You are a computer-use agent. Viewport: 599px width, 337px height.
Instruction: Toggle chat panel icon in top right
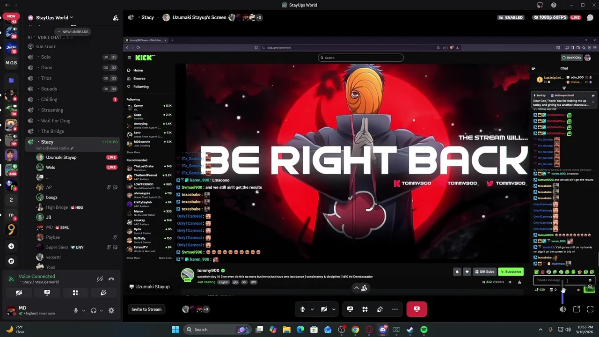[590, 17]
